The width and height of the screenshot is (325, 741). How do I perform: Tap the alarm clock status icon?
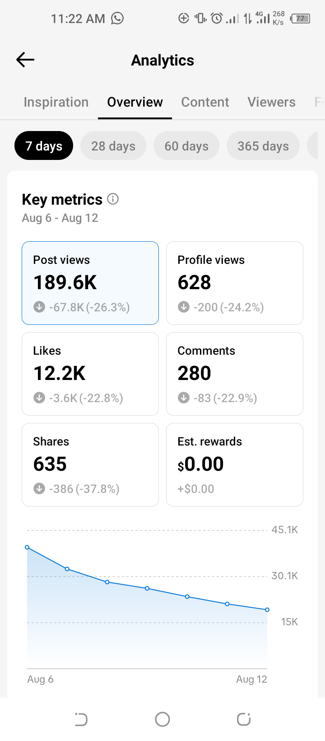[217, 19]
